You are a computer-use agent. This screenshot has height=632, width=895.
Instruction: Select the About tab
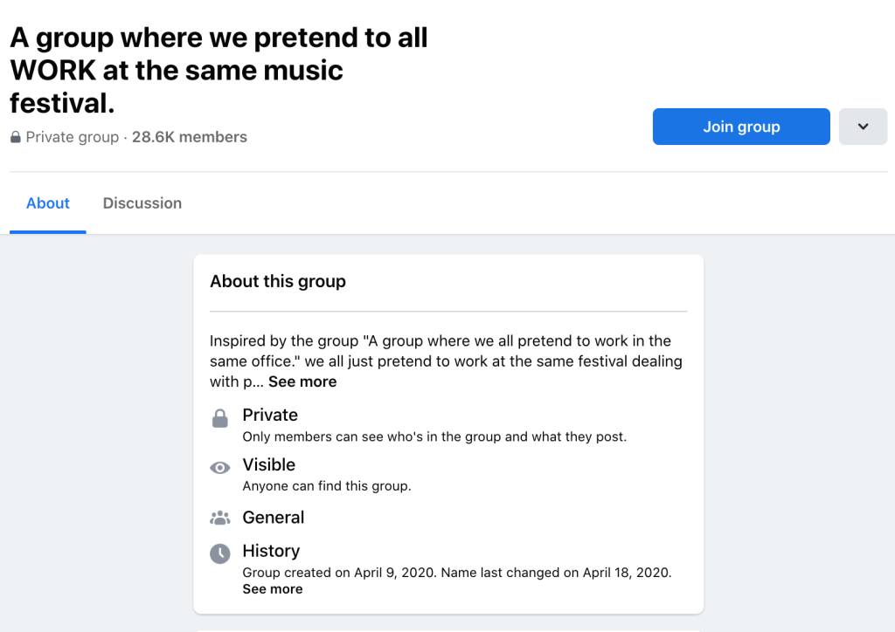[48, 203]
